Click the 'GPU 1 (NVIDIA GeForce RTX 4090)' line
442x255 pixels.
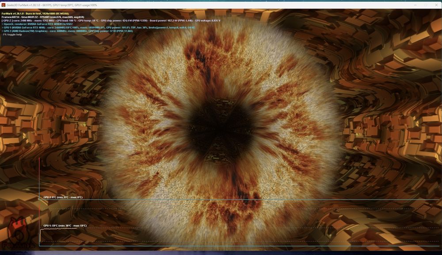point(98,28)
